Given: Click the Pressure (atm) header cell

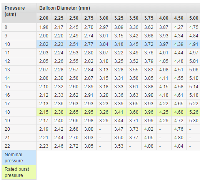Looking at the screenshot, I should pos(19,13).
